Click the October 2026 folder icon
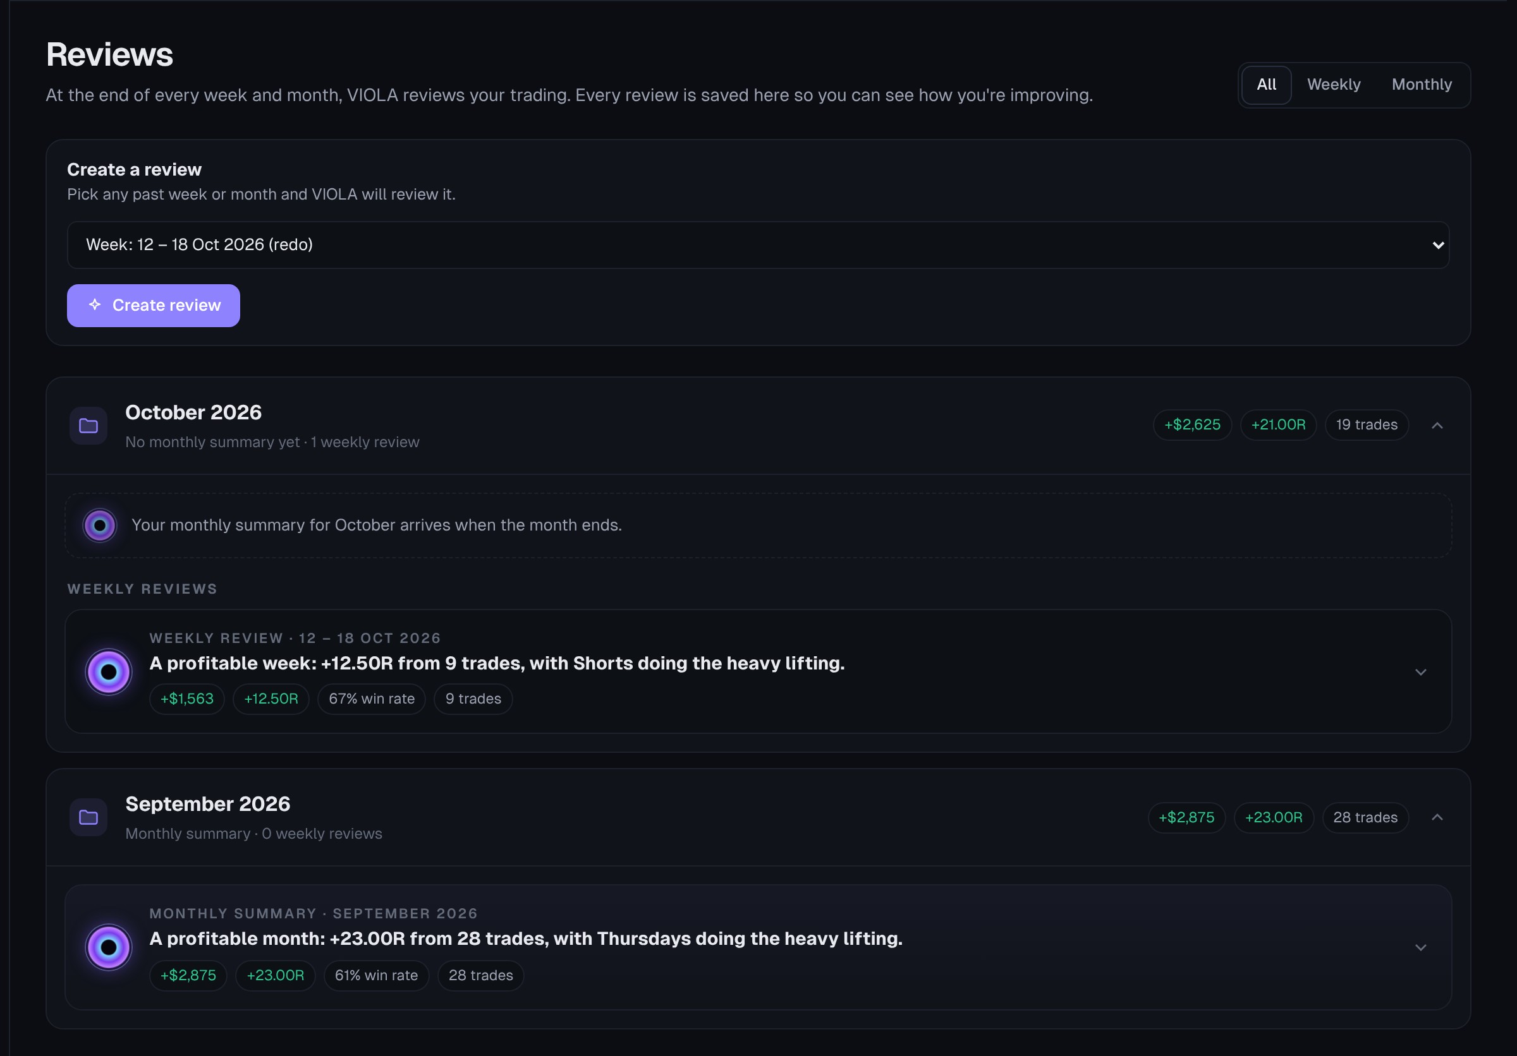 pos(88,426)
